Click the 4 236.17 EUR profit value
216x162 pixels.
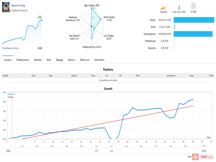[164, 27]
